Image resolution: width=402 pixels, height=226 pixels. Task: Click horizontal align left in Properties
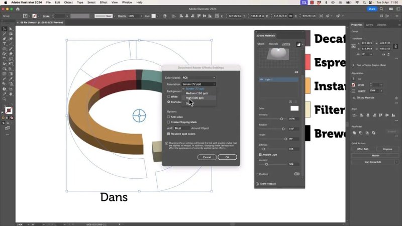pyautogui.click(x=361, y=116)
